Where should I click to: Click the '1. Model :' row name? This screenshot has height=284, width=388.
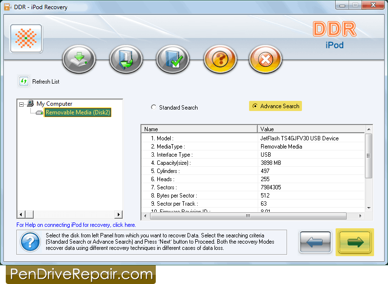(x=163, y=138)
